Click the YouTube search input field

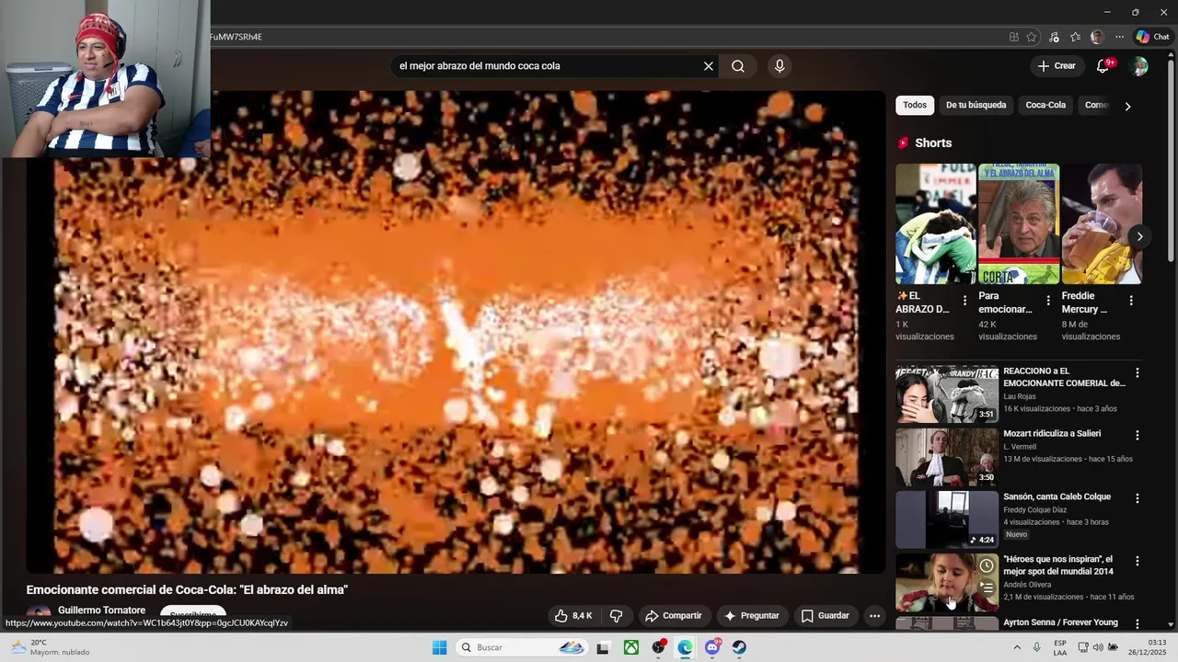pos(547,66)
